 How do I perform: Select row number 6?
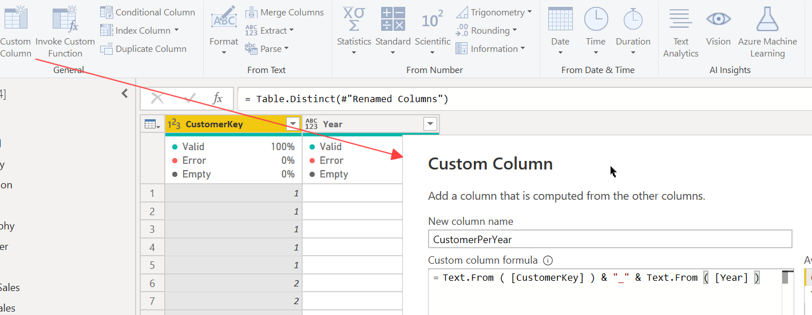(x=152, y=284)
